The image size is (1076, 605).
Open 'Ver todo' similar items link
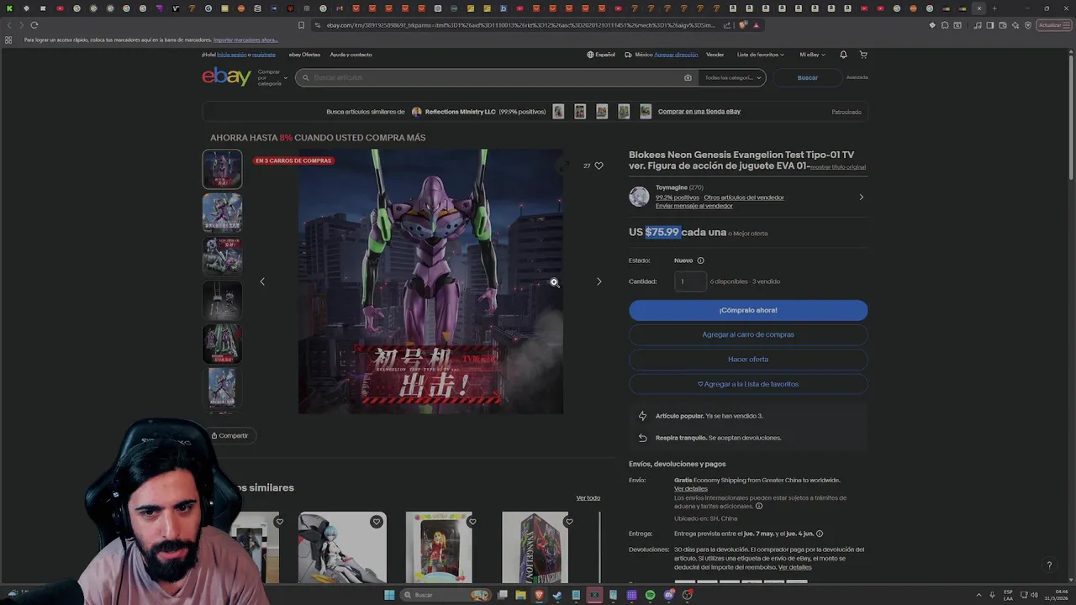588,497
